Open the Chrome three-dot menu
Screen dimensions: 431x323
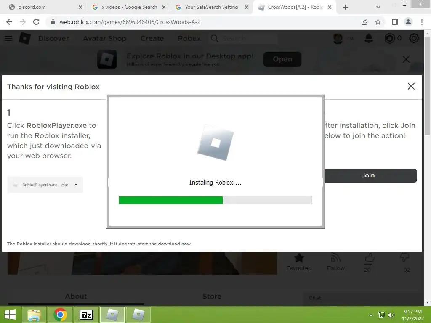coord(422,22)
